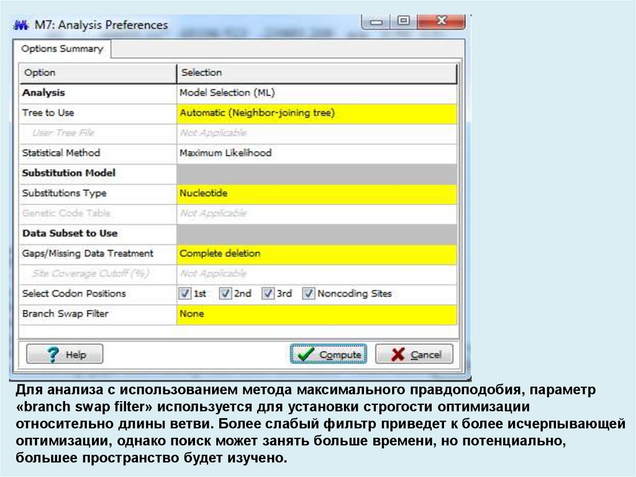The height and width of the screenshot is (477, 636).
Task: Select the Model Selection (ML) cell
Action: pyautogui.click(x=317, y=93)
